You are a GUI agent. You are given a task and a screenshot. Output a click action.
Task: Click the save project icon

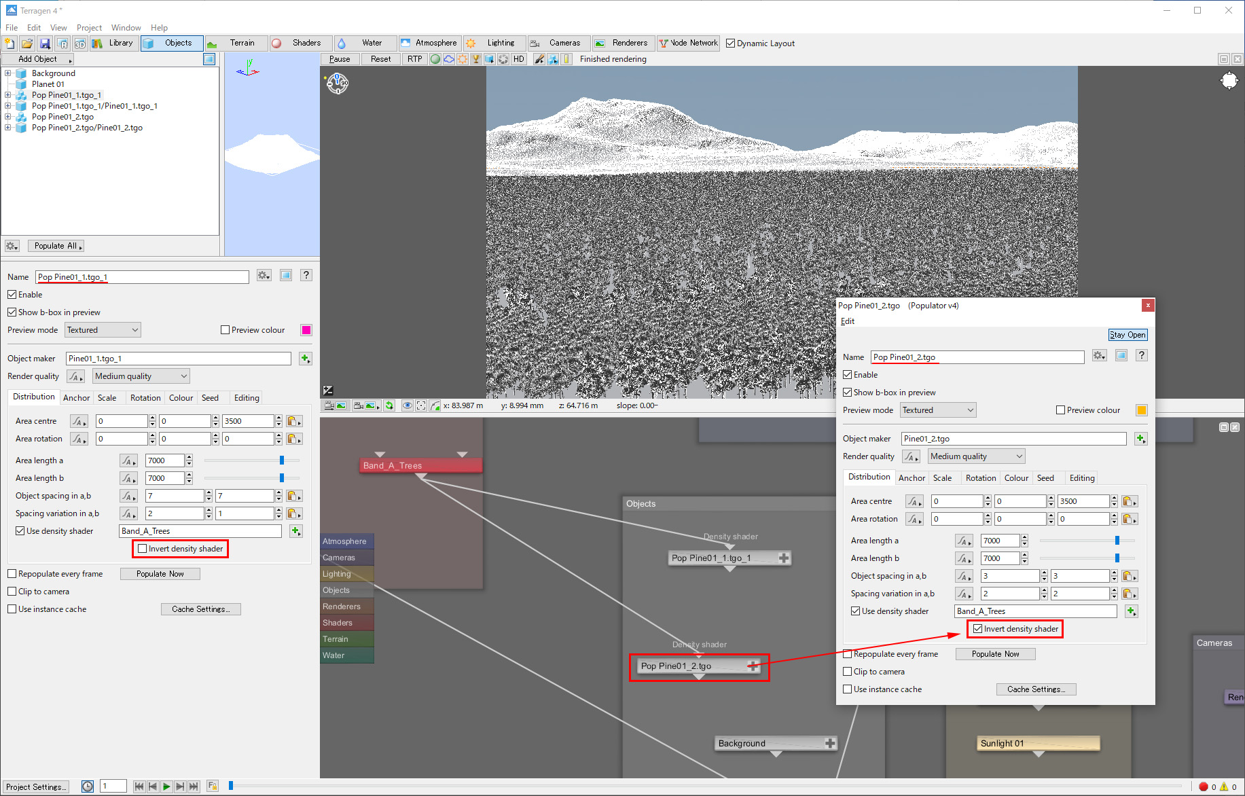click(45, 43)
